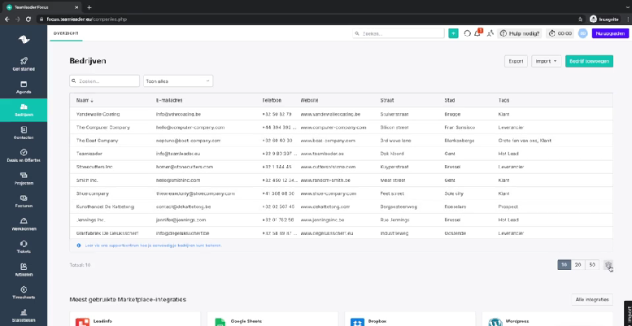Click the sync circle icon in header

pos(467,33)
